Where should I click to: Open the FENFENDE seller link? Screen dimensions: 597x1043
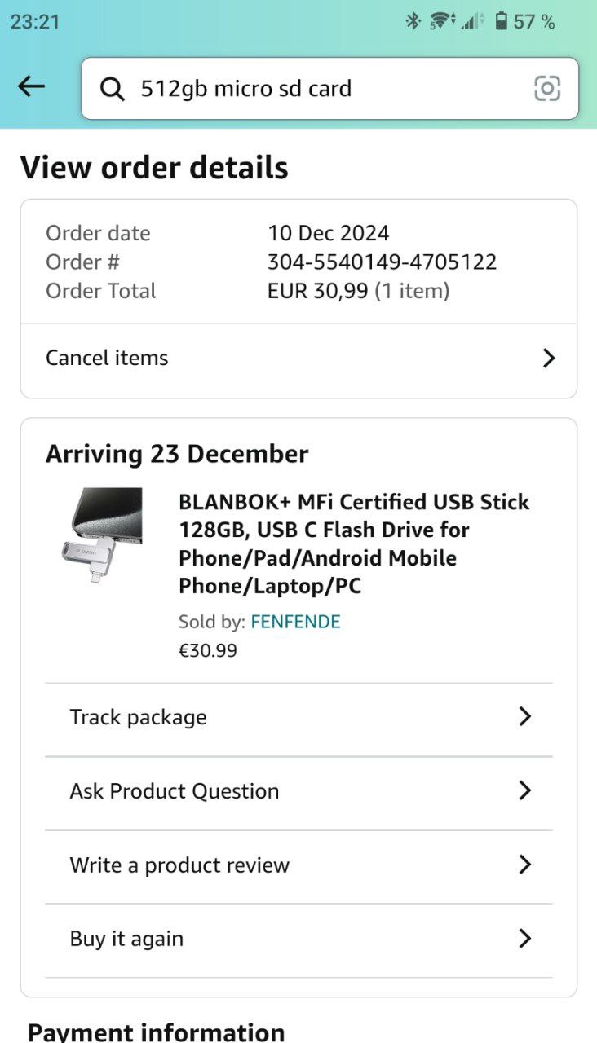(x=295, y=622)
